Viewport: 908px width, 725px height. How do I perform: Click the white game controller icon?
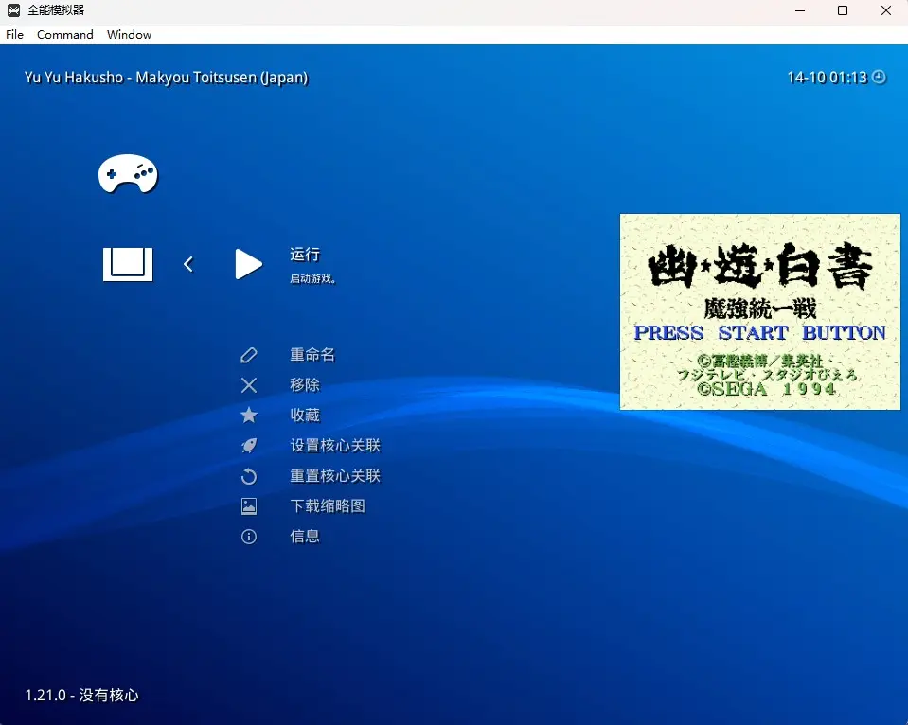(x=128, y=174)
